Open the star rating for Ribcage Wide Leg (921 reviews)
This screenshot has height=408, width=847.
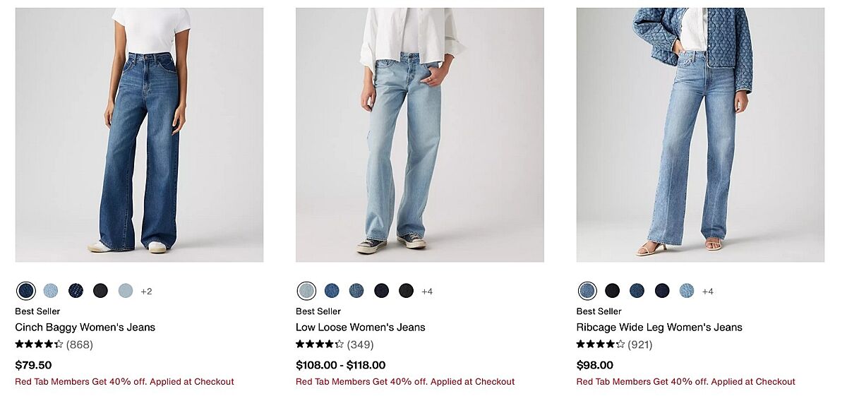[601, 344]
